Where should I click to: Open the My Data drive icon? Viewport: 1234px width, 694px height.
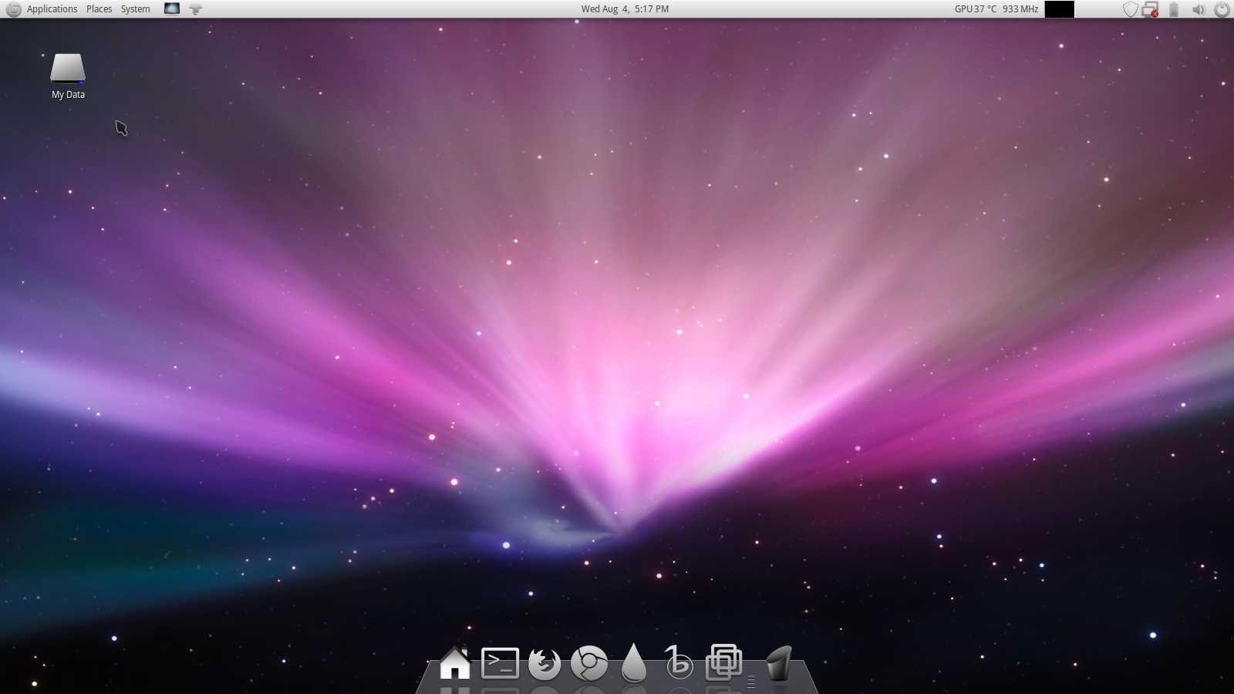pos(68,76)
